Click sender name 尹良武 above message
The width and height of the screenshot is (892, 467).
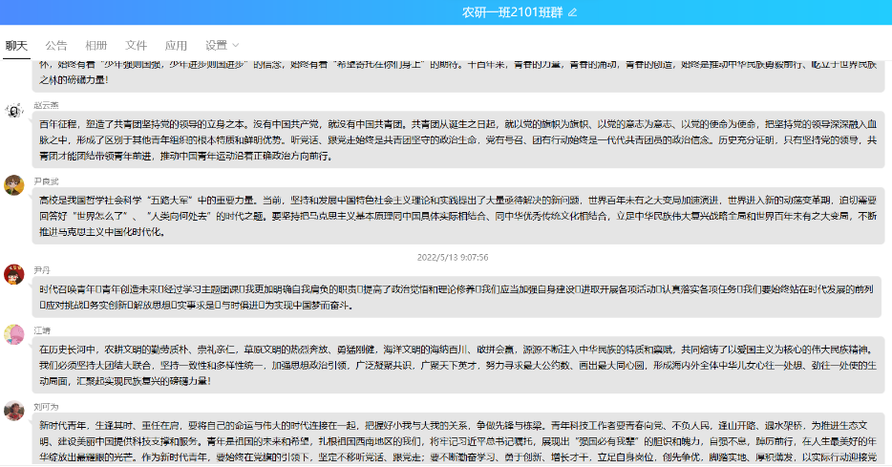(x=47, y=180)
